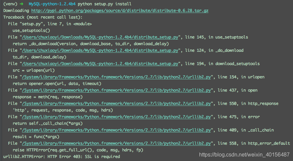293x161 pixels.
Task: Click 'urllib2.HTTPError: HTTP Error 403' error line
Action: pos(62,157)
